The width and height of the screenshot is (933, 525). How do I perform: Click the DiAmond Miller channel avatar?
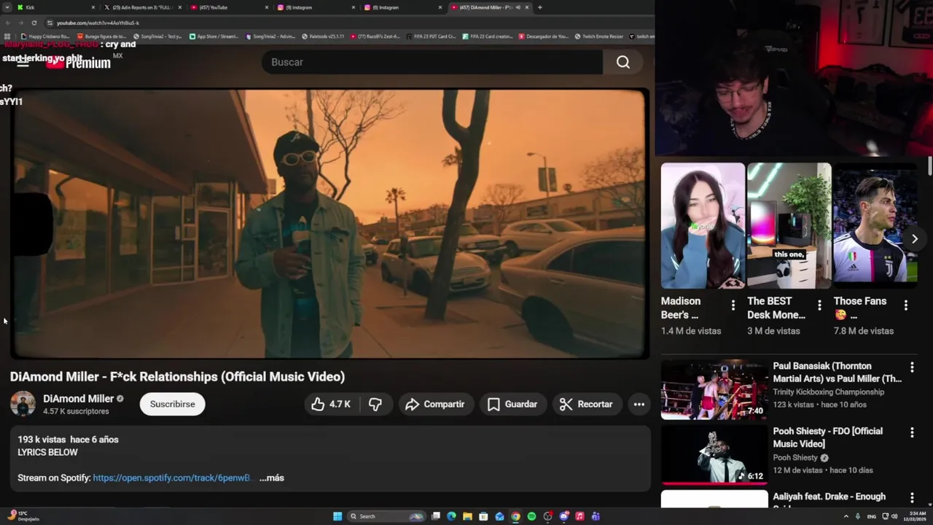[23, 404]
